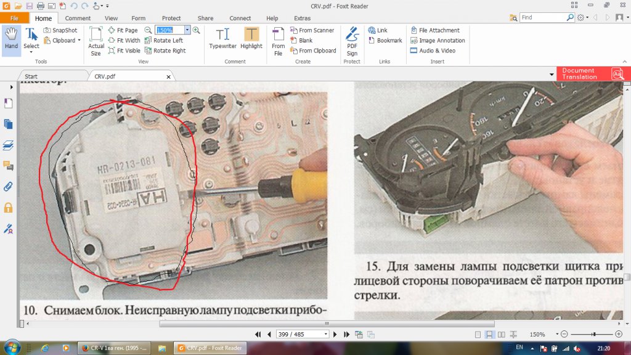Click the Find search field
This screenshot has width=631, height=355.
click(x=542, y=17)
